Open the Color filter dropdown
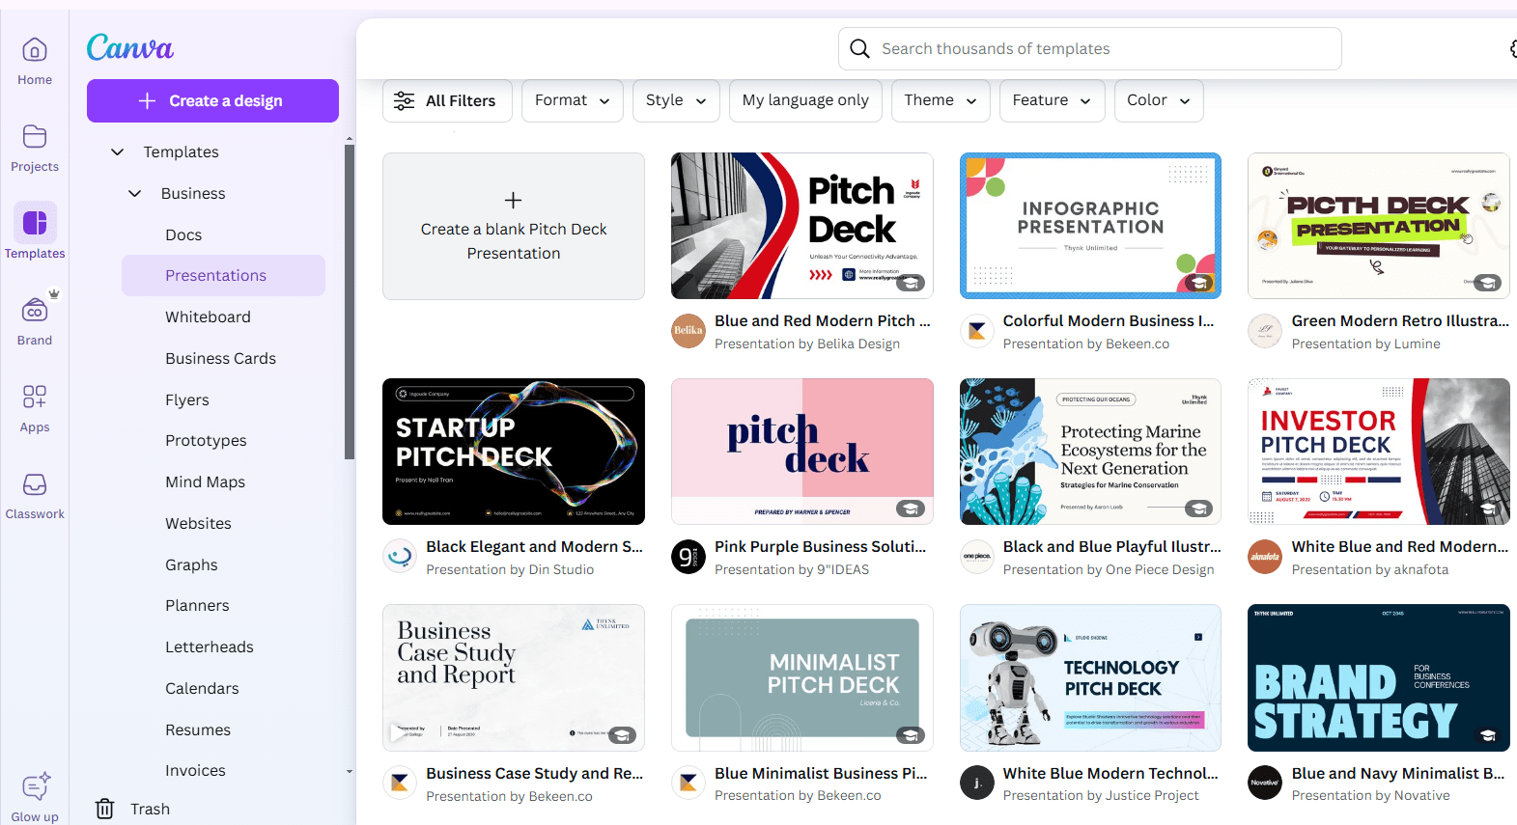The height and width of the screenshot is (825, 1517). click(x=1158, y=100)
